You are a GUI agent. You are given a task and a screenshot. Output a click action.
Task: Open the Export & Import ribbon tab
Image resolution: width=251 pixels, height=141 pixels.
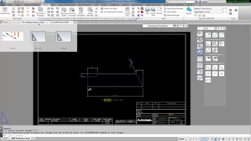pos(85,5)
